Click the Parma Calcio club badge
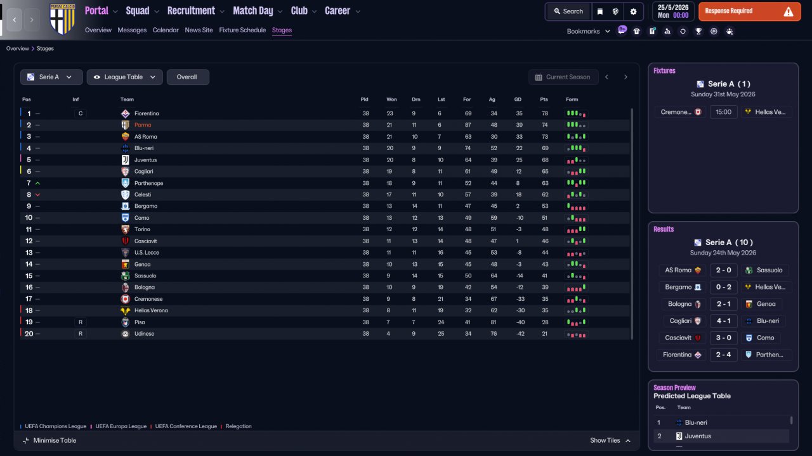 (62, 18)
